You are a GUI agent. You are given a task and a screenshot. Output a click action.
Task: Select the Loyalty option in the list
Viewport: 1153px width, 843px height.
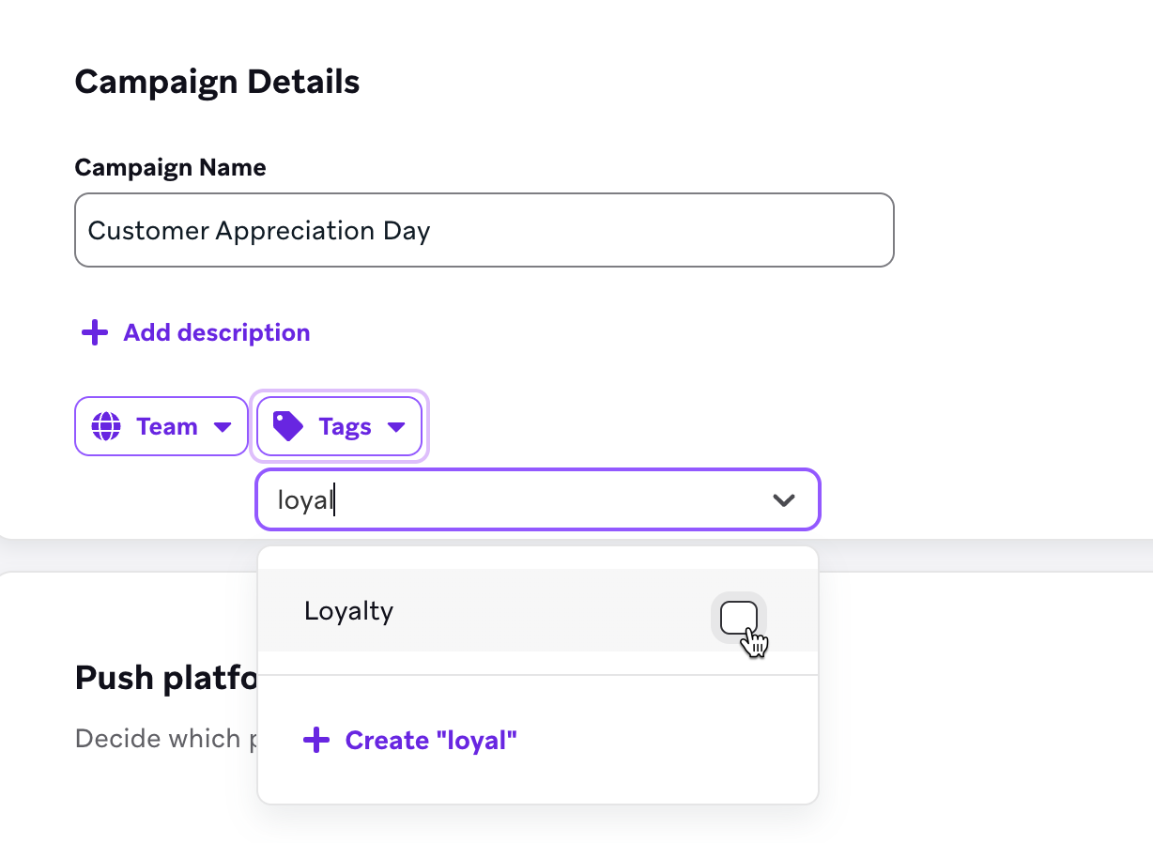click(x=349, y=611)
